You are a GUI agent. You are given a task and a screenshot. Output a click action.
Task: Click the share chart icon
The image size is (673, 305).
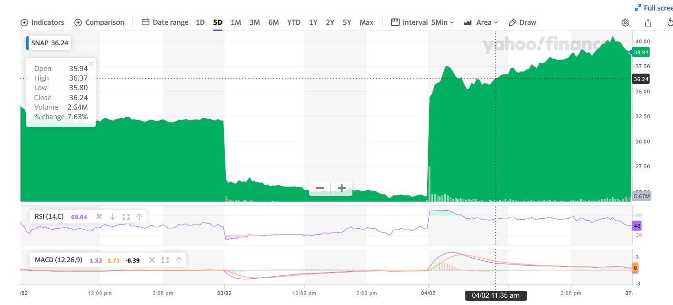tap(648, 22)
